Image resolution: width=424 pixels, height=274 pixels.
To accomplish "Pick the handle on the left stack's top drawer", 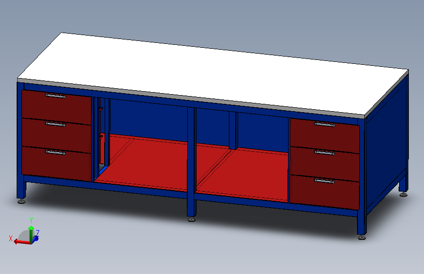I will (x=55, y=96).
